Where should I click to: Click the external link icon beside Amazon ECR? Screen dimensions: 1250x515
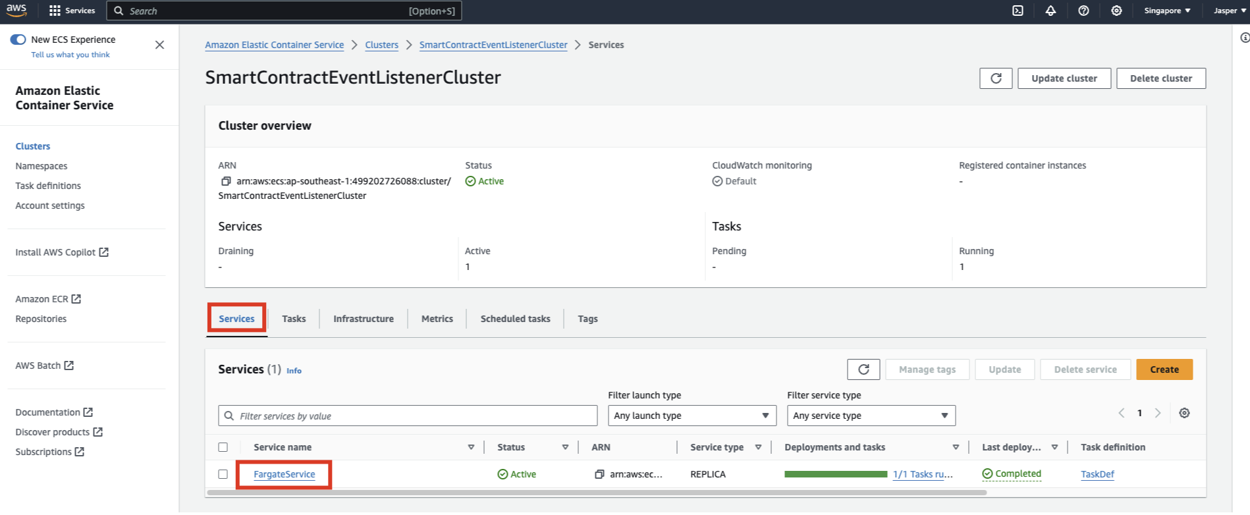point(76,299)
